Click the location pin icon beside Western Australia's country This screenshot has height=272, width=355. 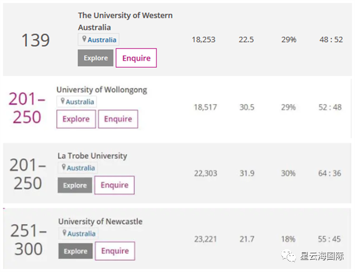[84, 40]
